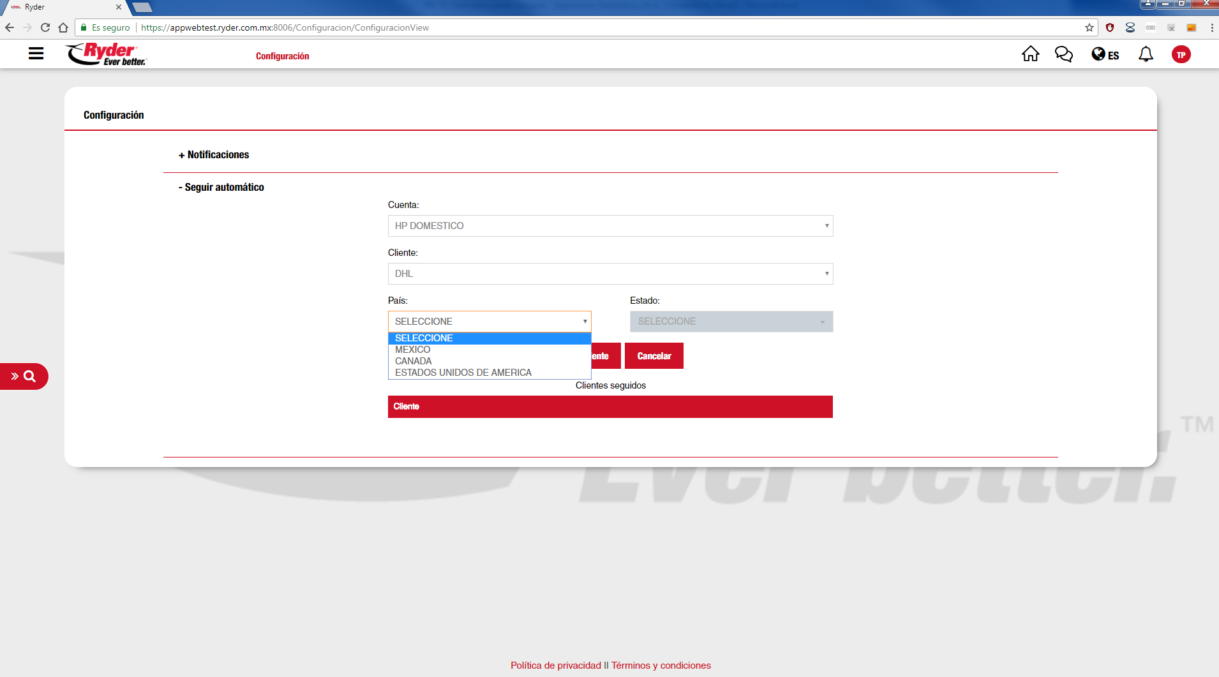Expand the red search side panel

click(x=24, y=376)
